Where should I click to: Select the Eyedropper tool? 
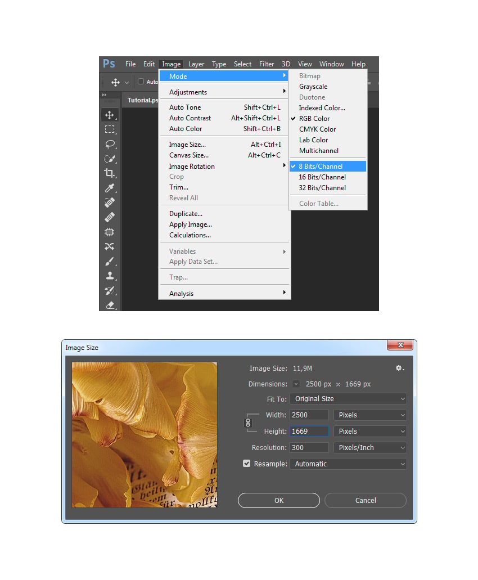(110, 188)
